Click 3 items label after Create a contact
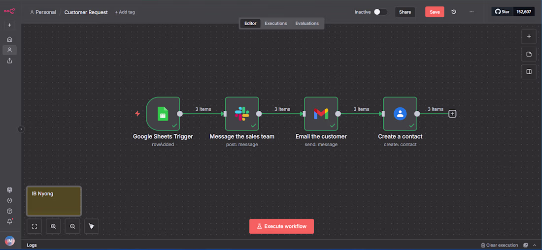This screenshot has width=542, height=250. [x=436, y=109]
